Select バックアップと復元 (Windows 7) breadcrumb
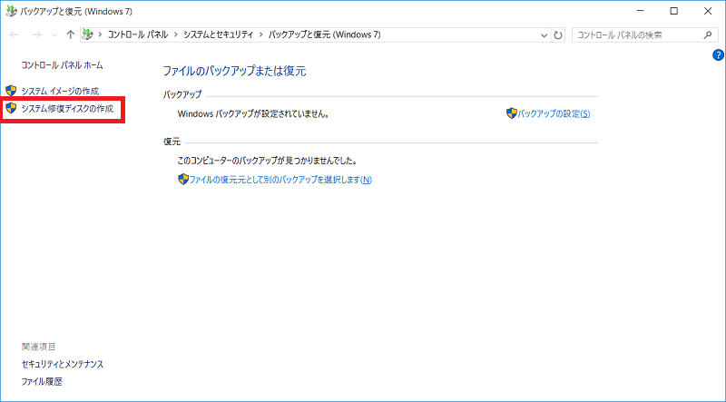Screen dimensions: 726x402 point(325,34)
